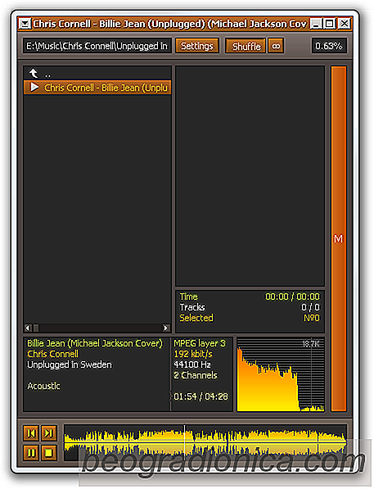The height and width of the screenshot is (489, 374).
Task: Click the 01:54 / 04:28 time readout
Action: point(201,396)
